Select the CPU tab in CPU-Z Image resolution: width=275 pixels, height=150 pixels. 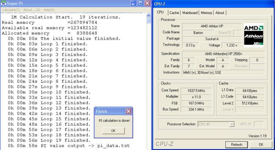(x=160, y=12)
